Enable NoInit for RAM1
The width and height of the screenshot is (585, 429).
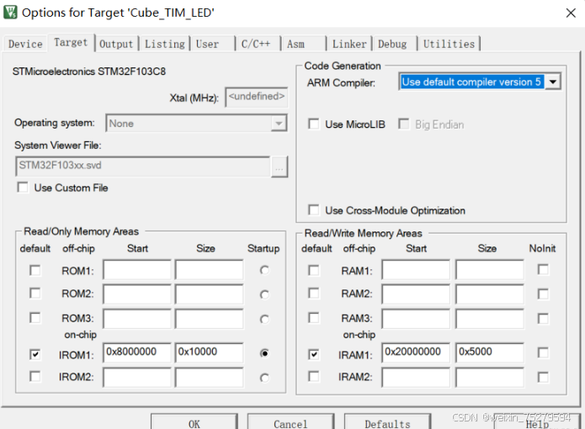point(543,269)
